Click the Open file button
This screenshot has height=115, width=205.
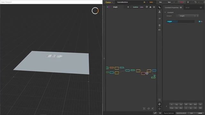[x=169, y=2]
